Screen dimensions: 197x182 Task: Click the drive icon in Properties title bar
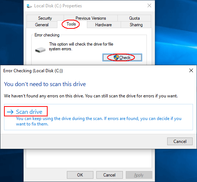click(x=29, y=6)
